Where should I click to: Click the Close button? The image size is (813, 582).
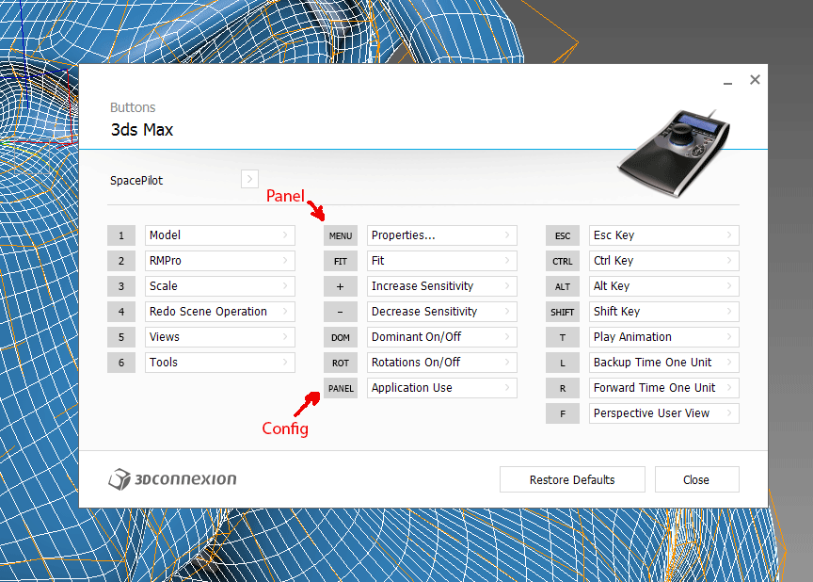[697, 479]
